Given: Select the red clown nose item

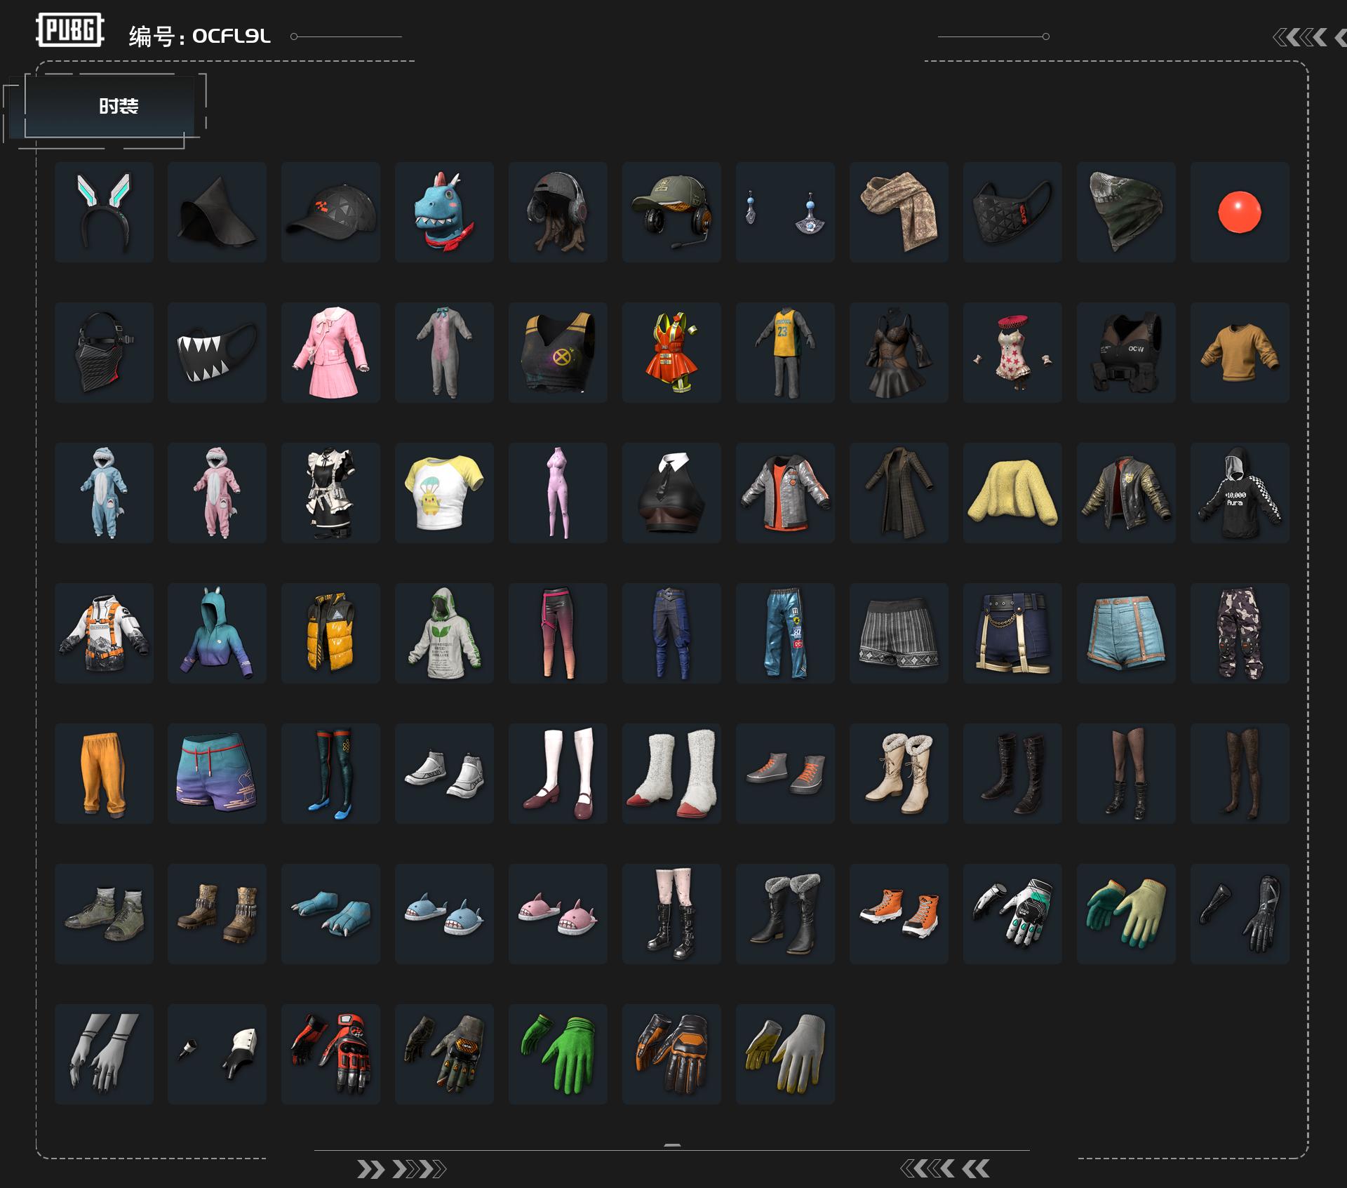Looking at the screenshot, I should [1240, 212].
